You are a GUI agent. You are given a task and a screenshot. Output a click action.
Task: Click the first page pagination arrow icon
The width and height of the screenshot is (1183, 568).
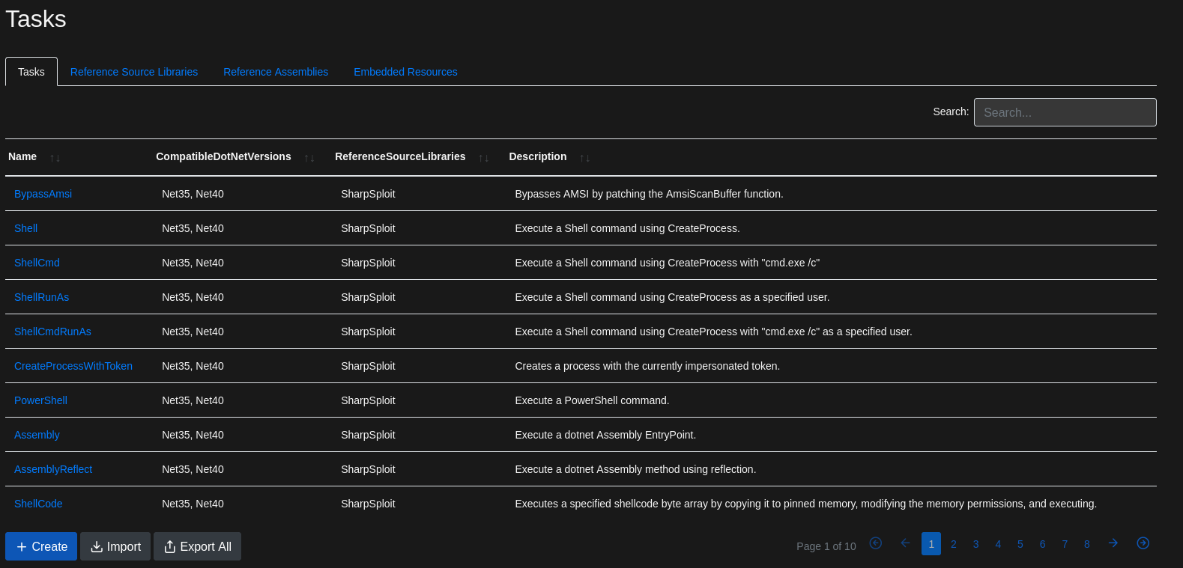(x=875, y=543)
